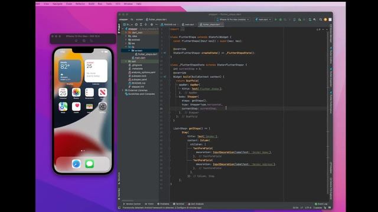The image size is (378, 212).
Task: Open the Photos app on iPhone simulator
Action: pyautogui.click(x=76, y=92)
